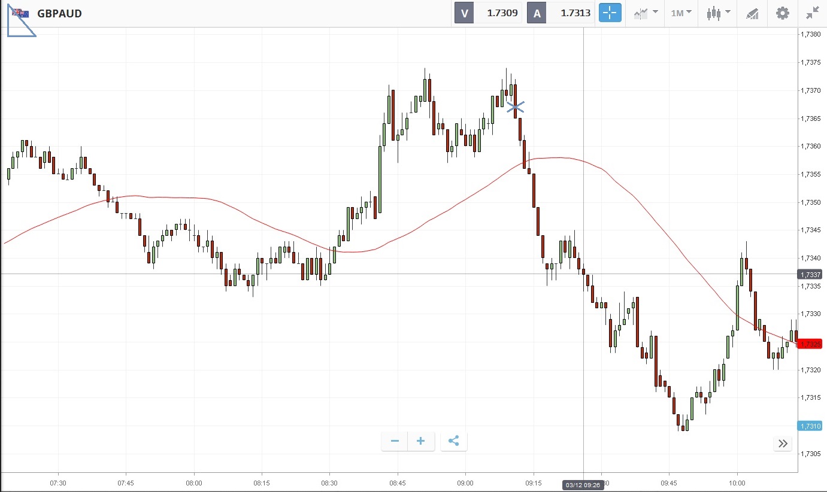This screenshot has width=827, height=492.
Task: Open the compare chart dropdown
Action: 646,13
